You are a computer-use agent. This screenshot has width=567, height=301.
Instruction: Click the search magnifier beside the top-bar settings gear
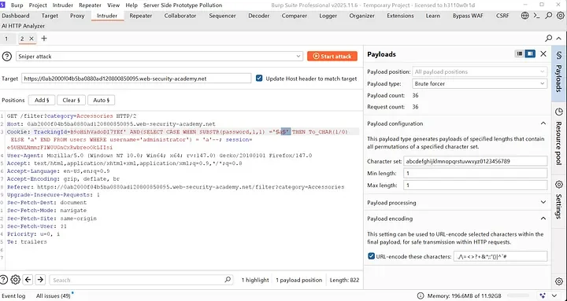[x=549, y=16]
